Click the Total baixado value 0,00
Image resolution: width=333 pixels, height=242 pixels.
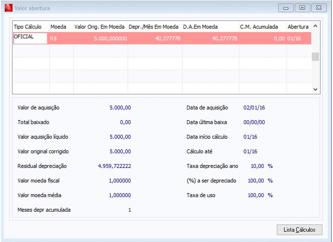pos(125,122)
